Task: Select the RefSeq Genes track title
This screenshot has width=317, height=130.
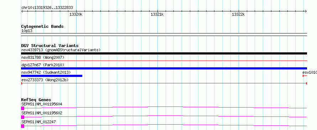Action: coord(36,100)
